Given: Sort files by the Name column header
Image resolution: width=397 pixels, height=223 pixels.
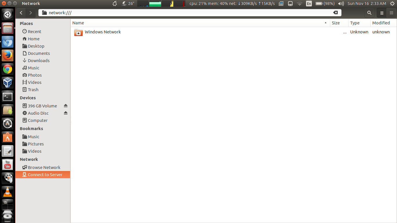Looking at the screenshot, I should tap(200, 23).
